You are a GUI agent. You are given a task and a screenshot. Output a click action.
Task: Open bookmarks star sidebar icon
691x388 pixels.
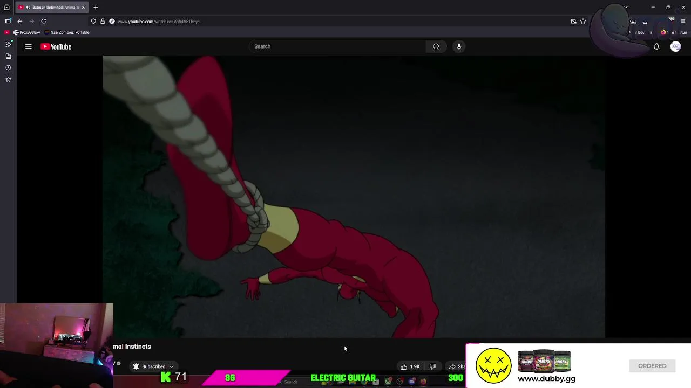[8, 80]
